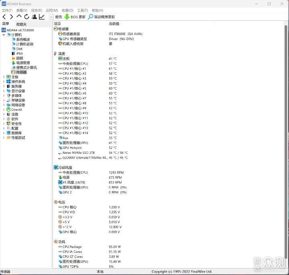The width and height of the screenshot is (289, 275).
Task: Click the 配置 config tree icon
Action: click(x=8, y=128)
